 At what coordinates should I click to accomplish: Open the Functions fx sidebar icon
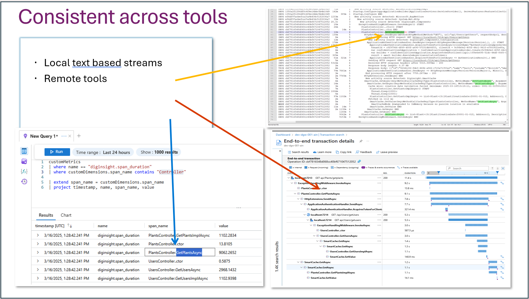point(24,171)
